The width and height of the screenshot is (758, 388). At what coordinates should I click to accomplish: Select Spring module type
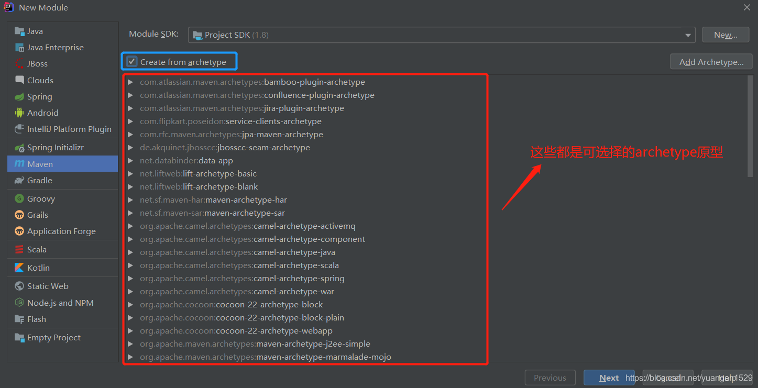click(63, 96)
